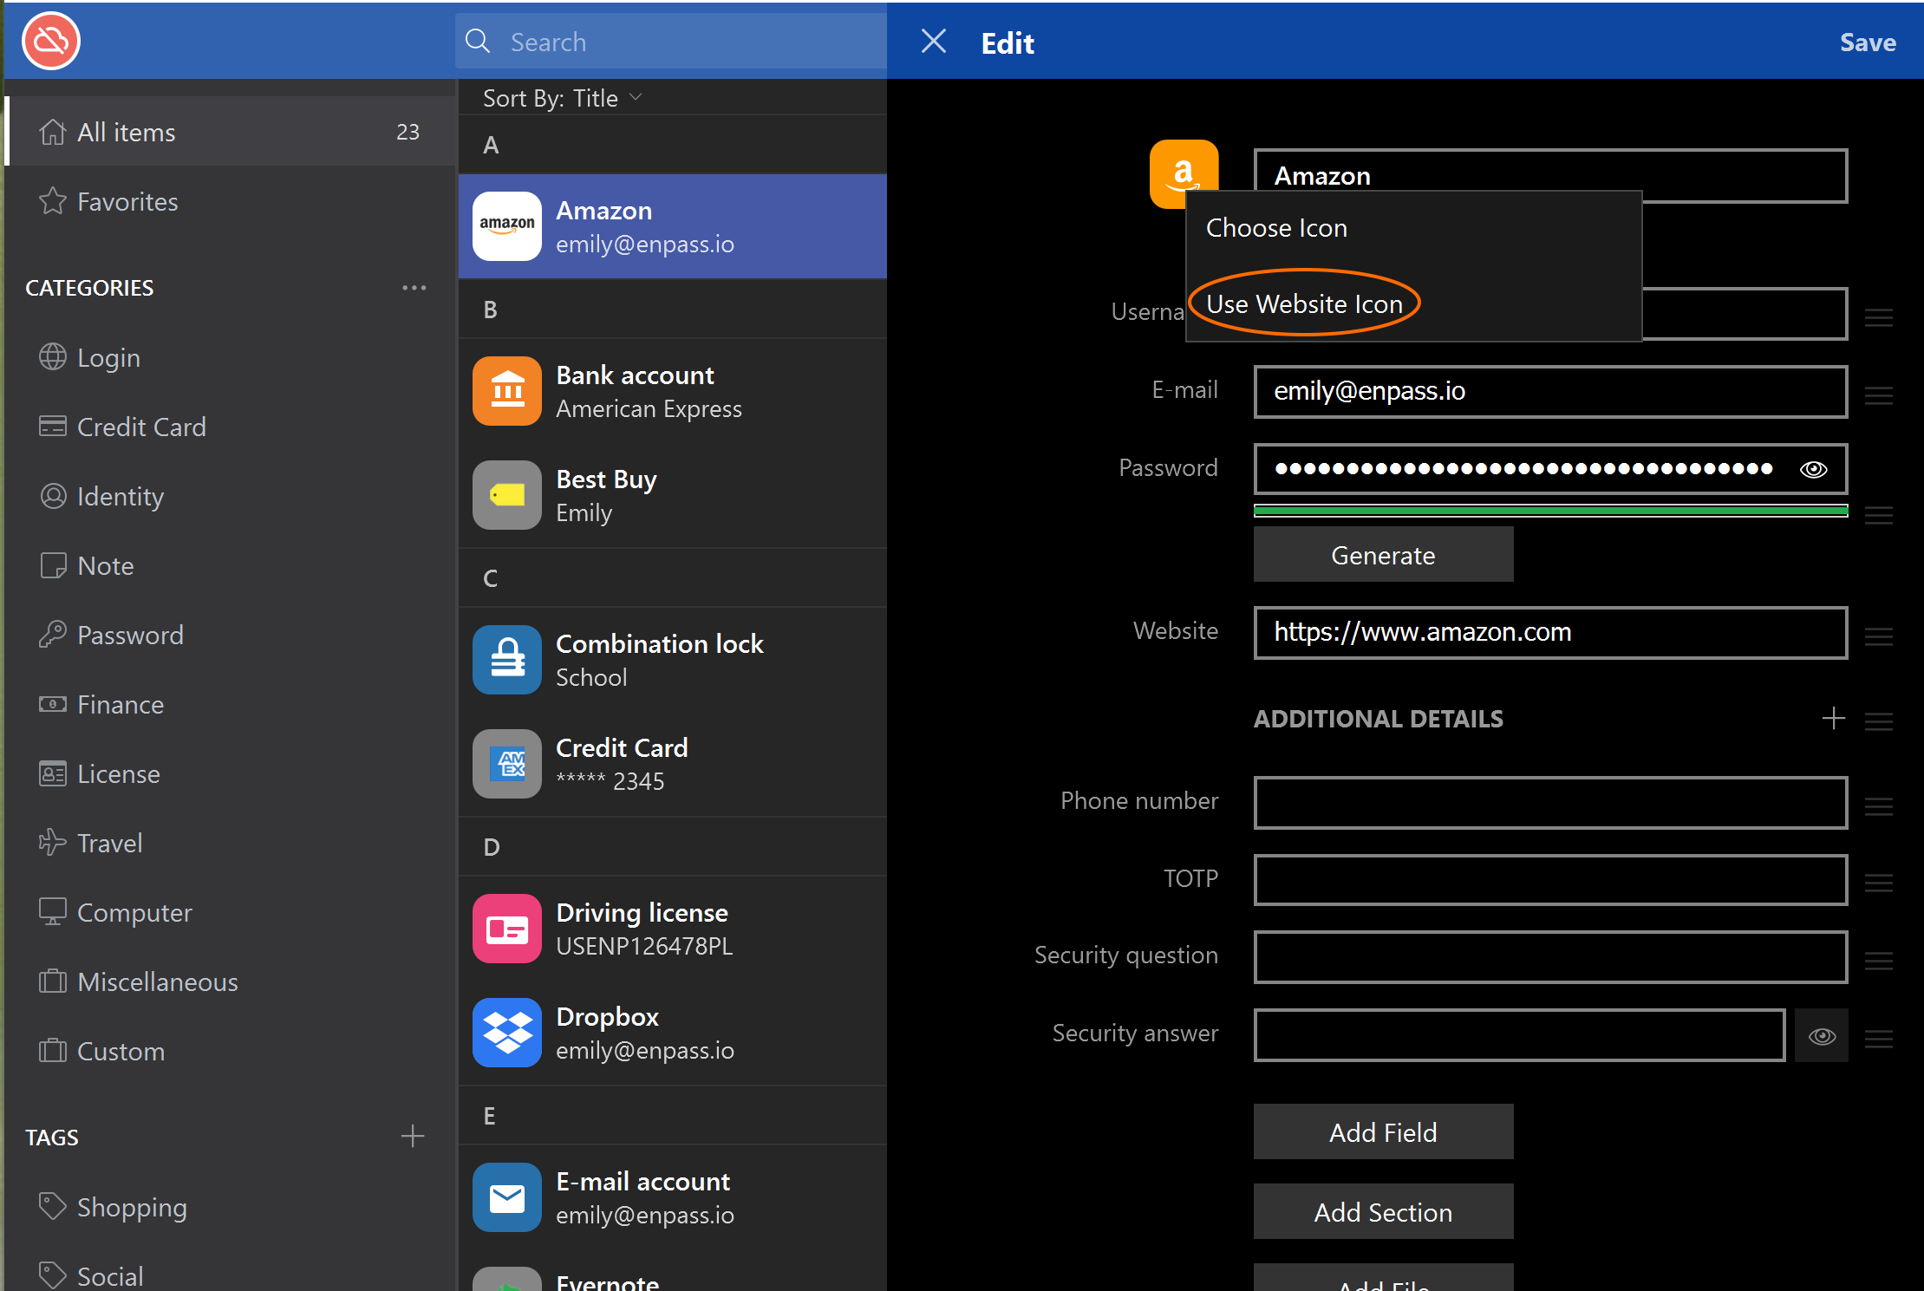The width and height of the screenshot is (1924, 1291).
Task: Click the password strength bar
Action: coord(1550,511)
